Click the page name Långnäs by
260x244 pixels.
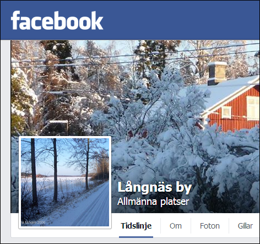[154, 187]
